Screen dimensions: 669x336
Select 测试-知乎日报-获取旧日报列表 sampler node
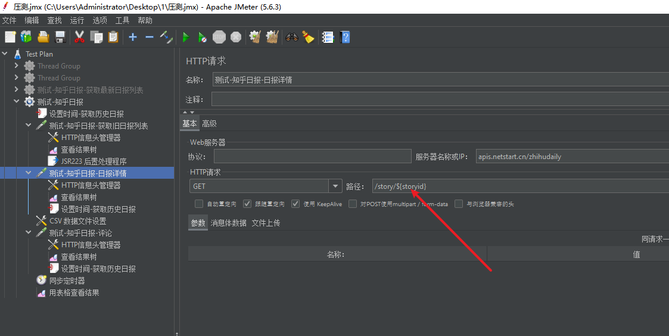pos(98,126)
